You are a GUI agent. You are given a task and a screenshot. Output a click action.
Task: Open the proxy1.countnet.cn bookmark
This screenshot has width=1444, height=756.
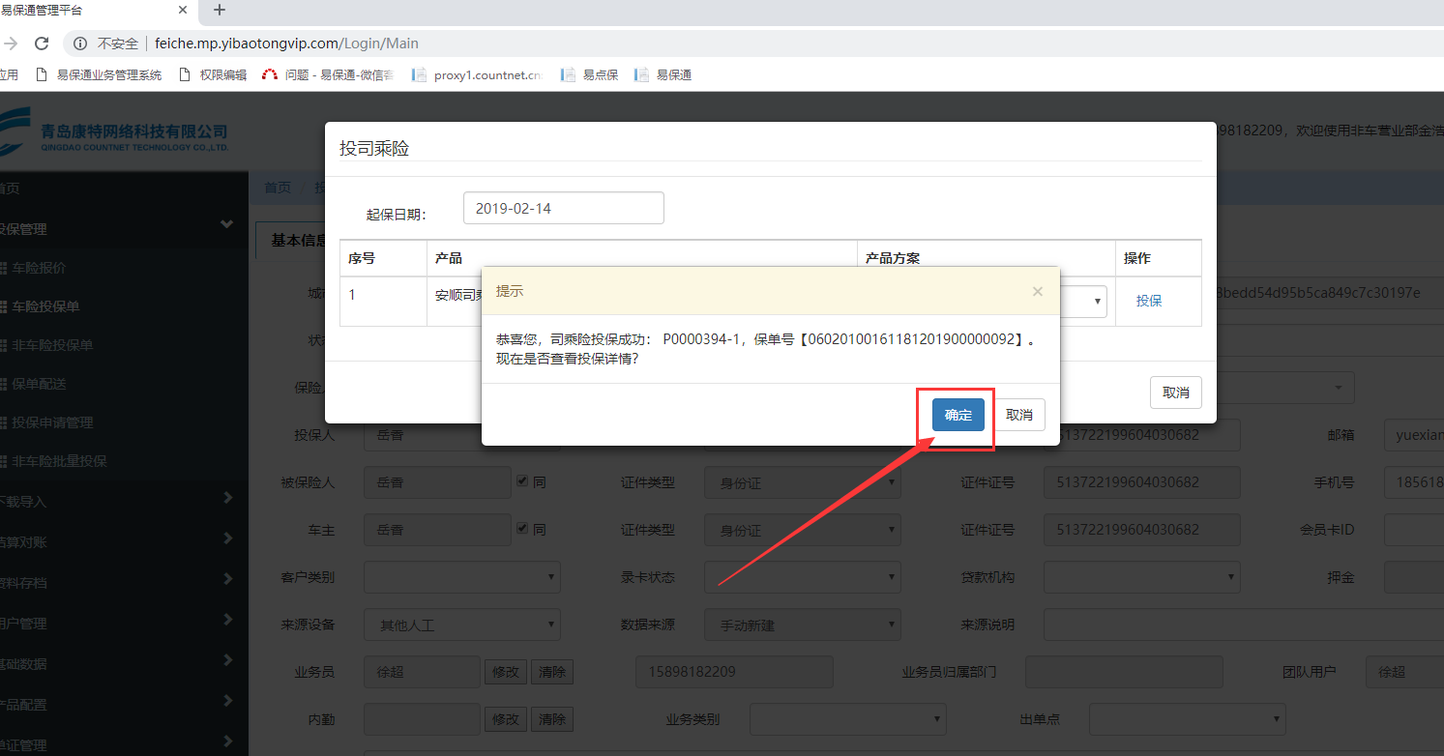point(478,74)
